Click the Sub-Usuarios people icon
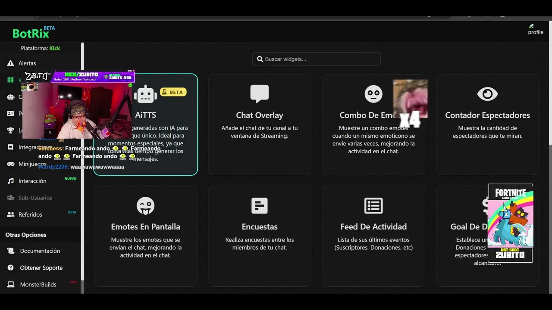 pyautogui.click(x=10, y=198)
